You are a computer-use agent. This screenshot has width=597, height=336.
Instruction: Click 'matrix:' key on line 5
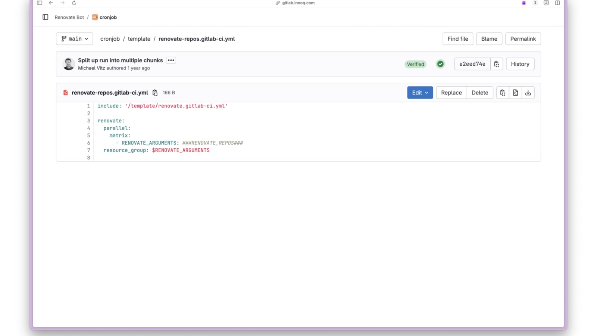120,136
